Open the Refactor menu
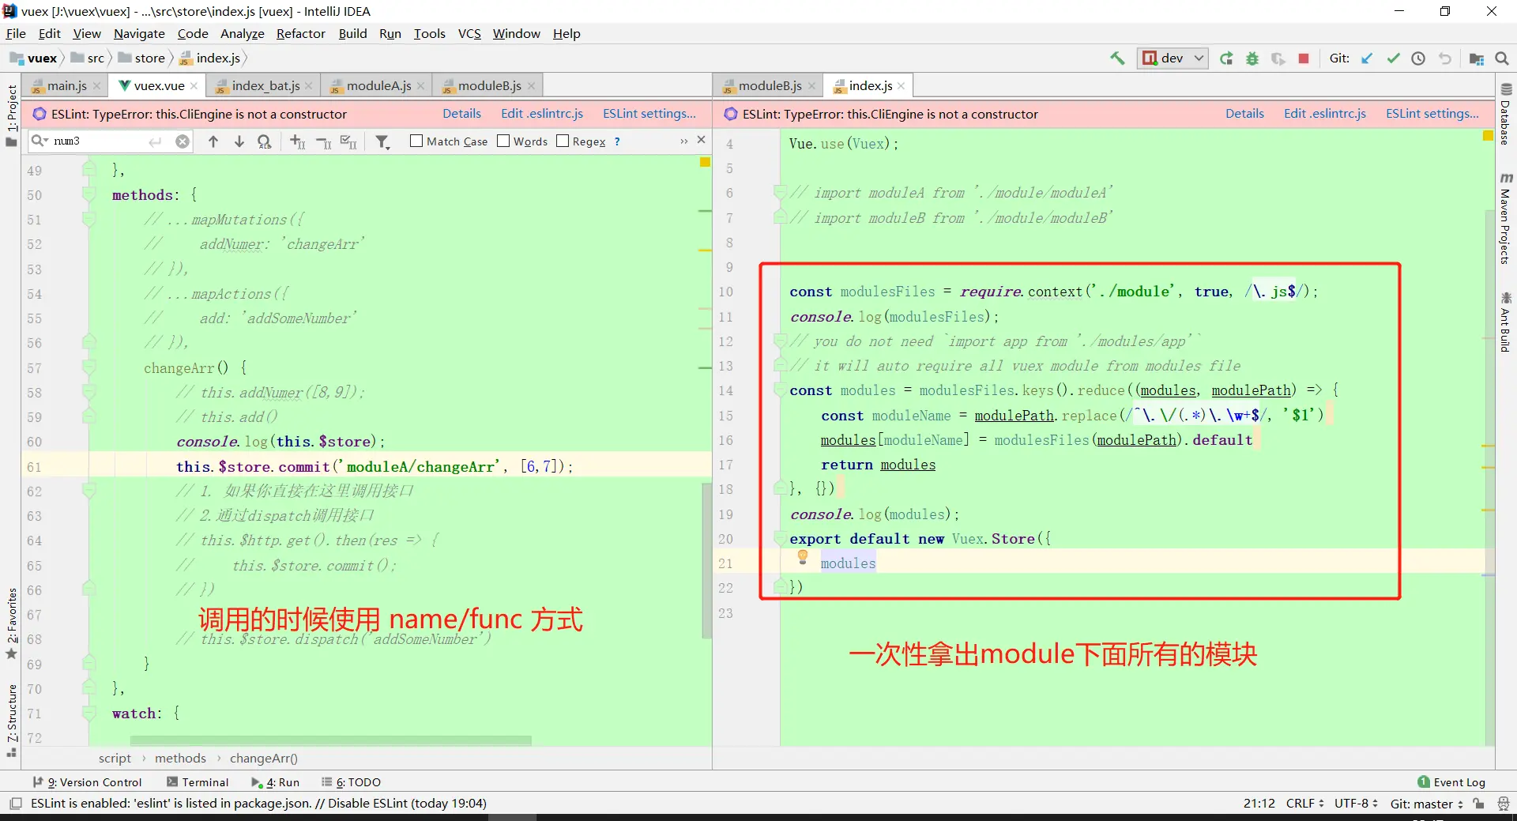The width and height of the screenshot is (1517, 821). (x=300, y=33)
